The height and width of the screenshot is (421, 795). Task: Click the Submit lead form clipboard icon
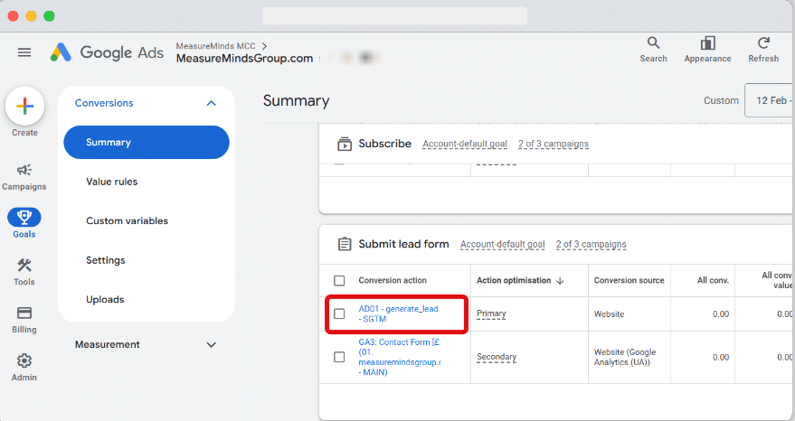[x=345, y=244]
